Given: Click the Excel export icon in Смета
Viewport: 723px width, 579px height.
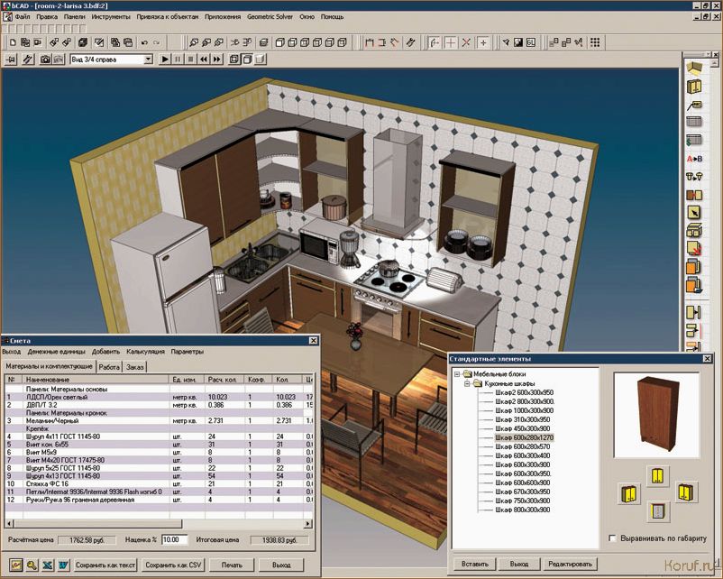Looking at the screenshot, I should [47, 565].
